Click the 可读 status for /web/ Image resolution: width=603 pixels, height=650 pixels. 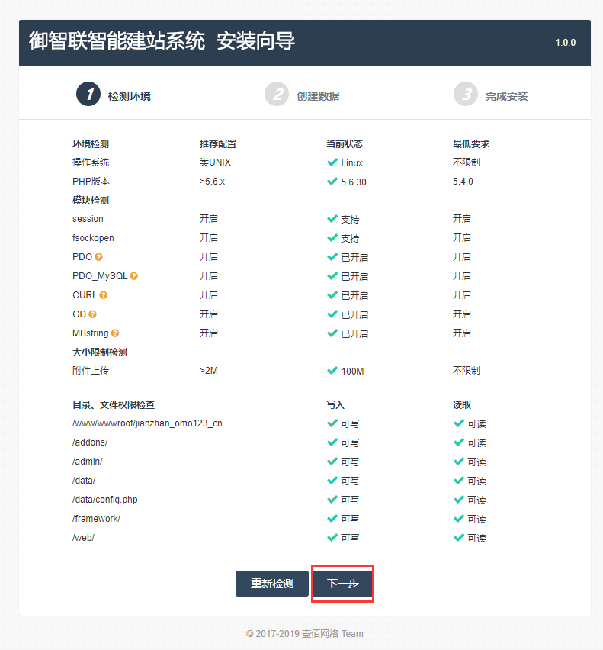pos(476,539)
